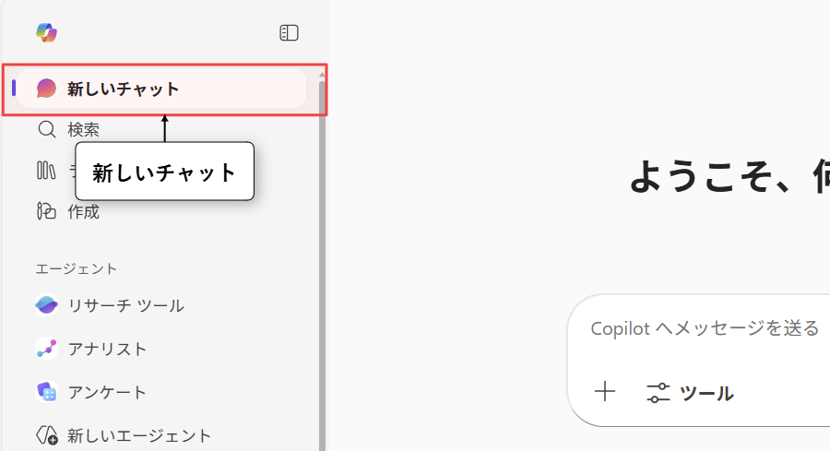Click the Copilot logo
The height and width of the screenshot is (451, 830).
(x=47, y=33)
